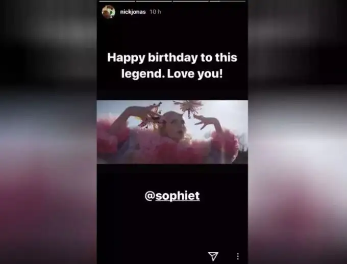Click the black area below @sophiet mention
The image size is (347, 264).
click(x=172, y=226)
